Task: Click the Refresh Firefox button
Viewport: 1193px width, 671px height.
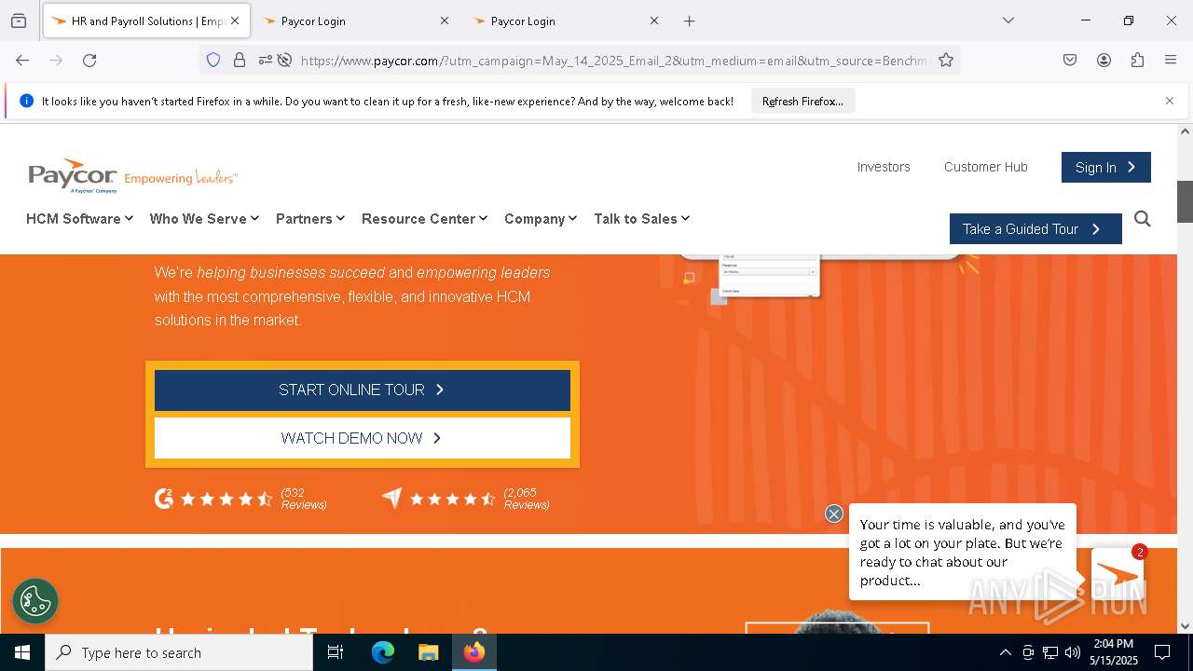Action: click(802, 101)
